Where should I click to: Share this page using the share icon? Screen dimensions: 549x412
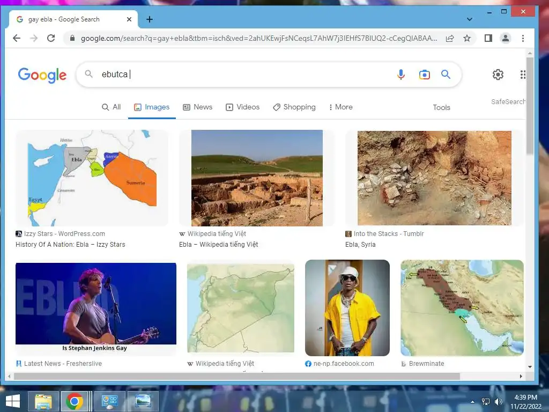[450, 38]
